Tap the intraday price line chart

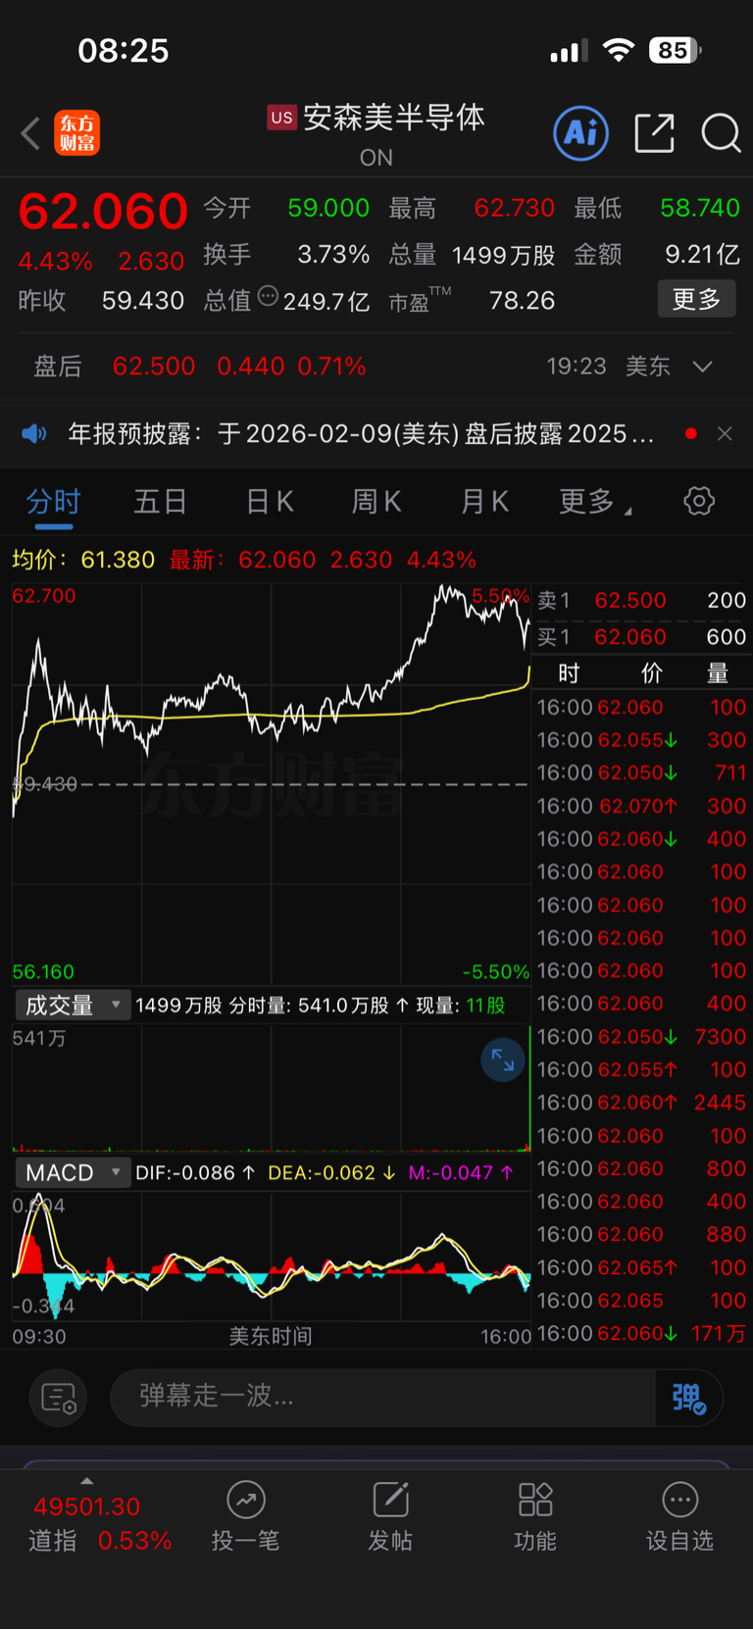tap(271, 784)
